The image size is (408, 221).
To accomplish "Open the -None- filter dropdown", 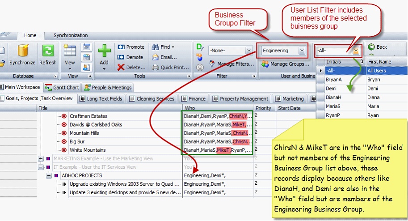I will (x=249, y=50).
